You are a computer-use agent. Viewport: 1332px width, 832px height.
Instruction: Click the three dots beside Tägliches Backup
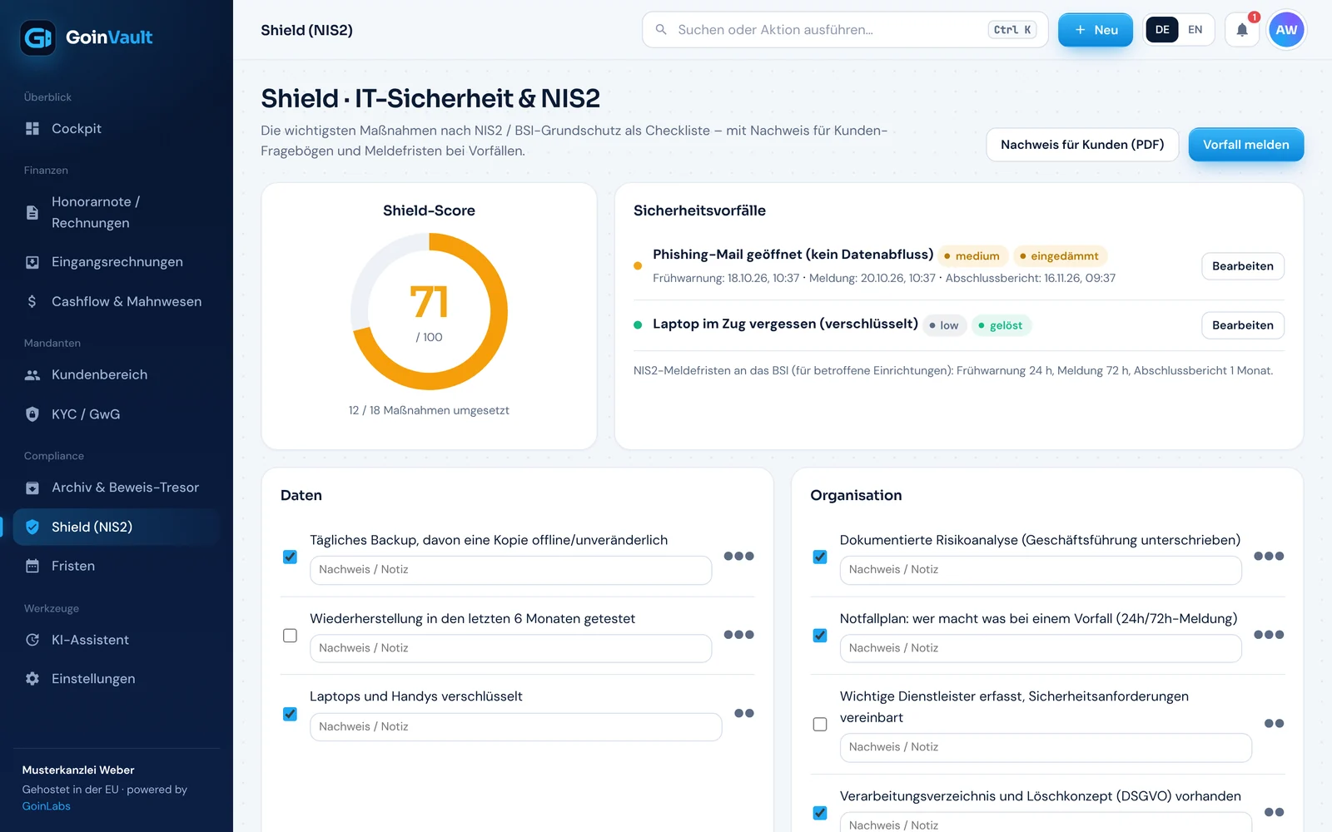click(739, 556)
